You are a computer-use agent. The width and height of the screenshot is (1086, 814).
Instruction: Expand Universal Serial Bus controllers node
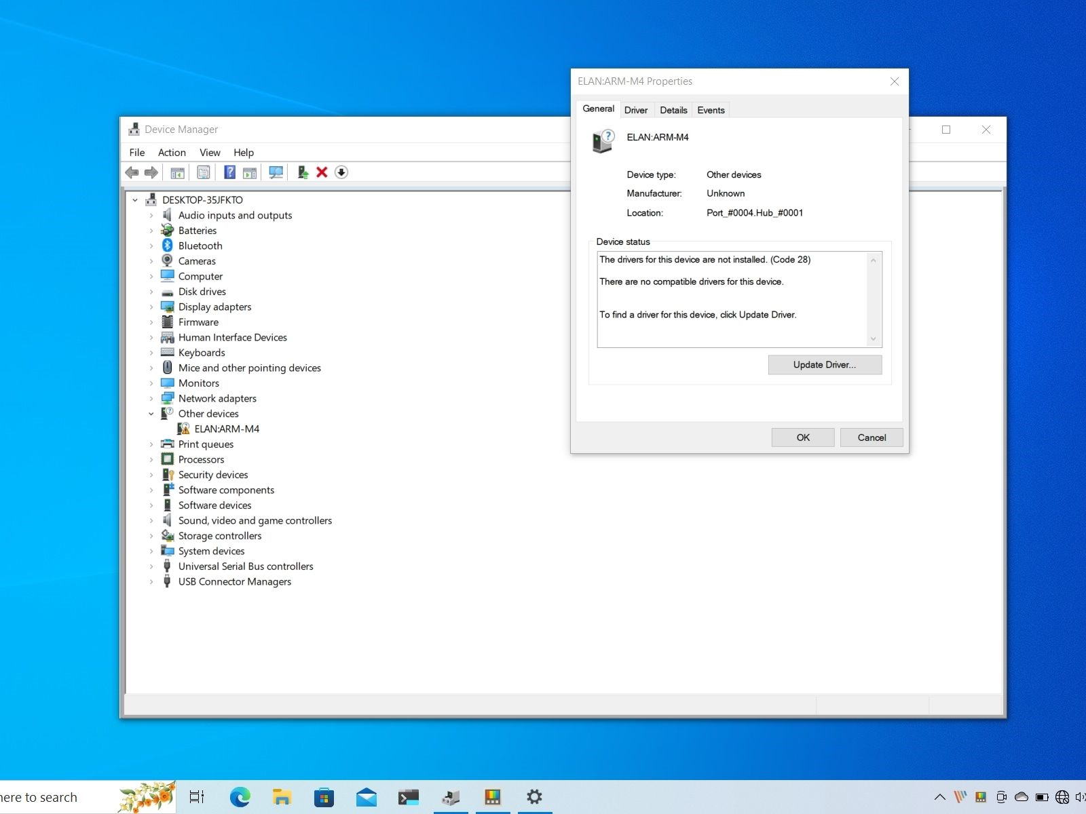pyautogui.click(x=151, y=566)
